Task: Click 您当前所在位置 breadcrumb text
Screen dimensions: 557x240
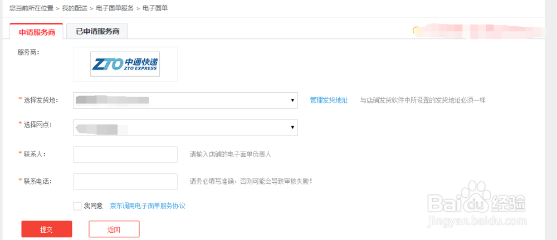Action: coord(31,8)
